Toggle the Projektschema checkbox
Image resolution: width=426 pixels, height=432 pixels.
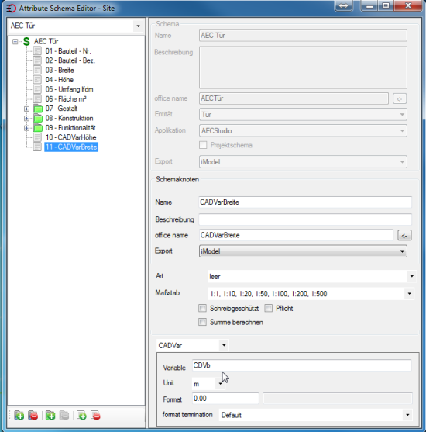point(203,145)
